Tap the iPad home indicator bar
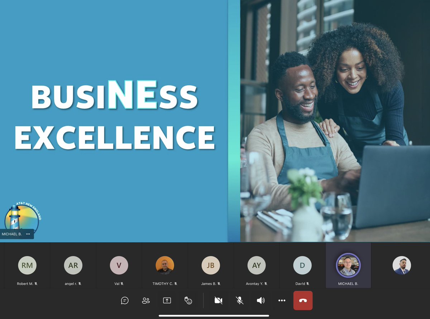Screen dimensions: 430x319 [214, 316]
